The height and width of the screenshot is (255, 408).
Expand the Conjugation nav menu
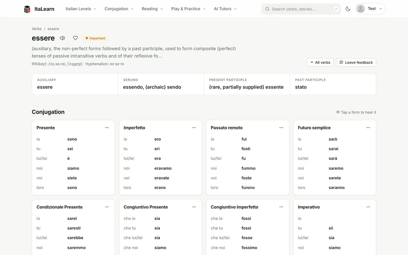[119, 9]
